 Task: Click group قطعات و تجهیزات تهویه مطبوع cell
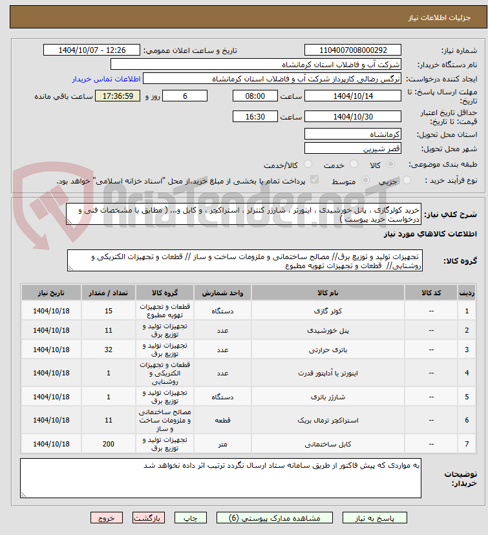pos(165,311)
